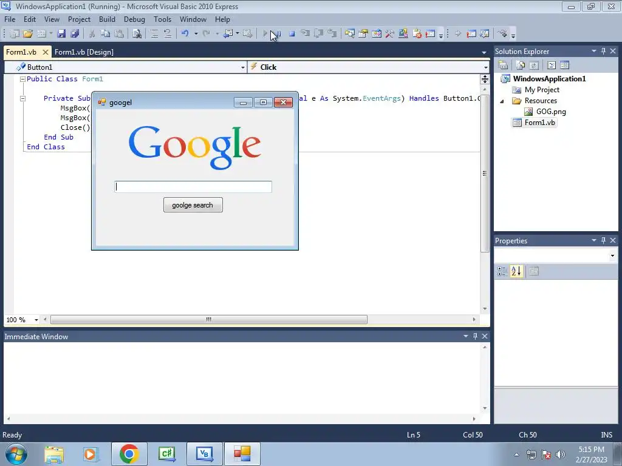Click the Undo arrow icon
This screenshot has height=466, width=622.
[x=185, y=34]
